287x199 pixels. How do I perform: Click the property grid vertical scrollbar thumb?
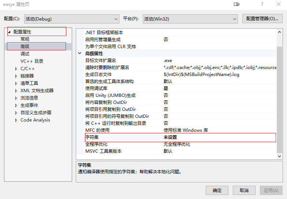(279, 100)
